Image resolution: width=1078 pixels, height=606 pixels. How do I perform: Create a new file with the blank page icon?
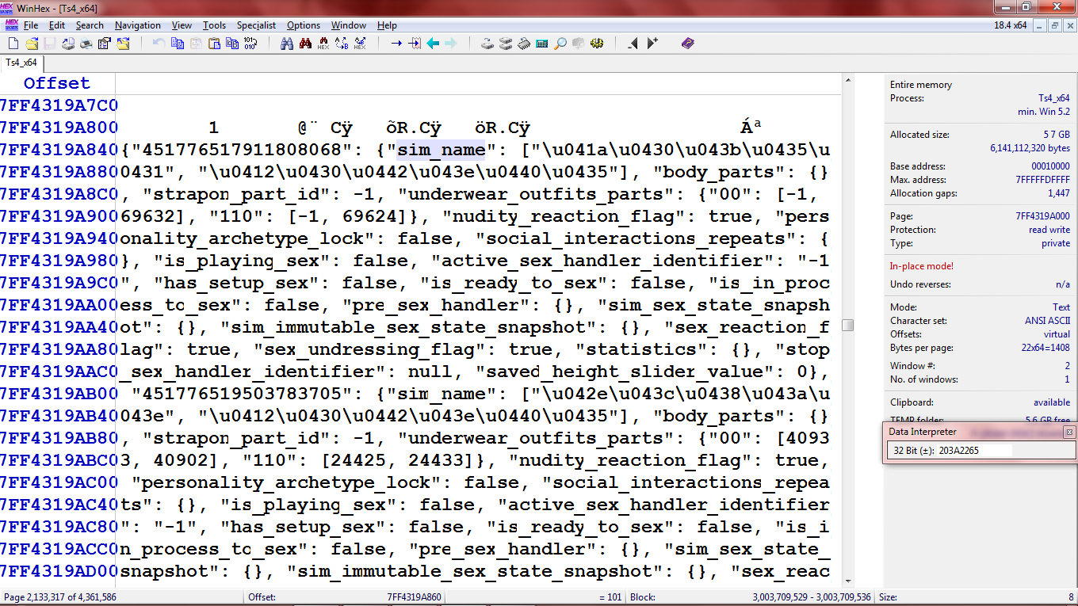(13, 44)
